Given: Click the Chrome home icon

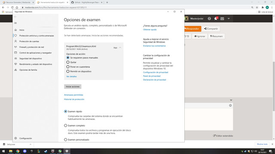Looking at the screenshot, I should tap(17, 7).
